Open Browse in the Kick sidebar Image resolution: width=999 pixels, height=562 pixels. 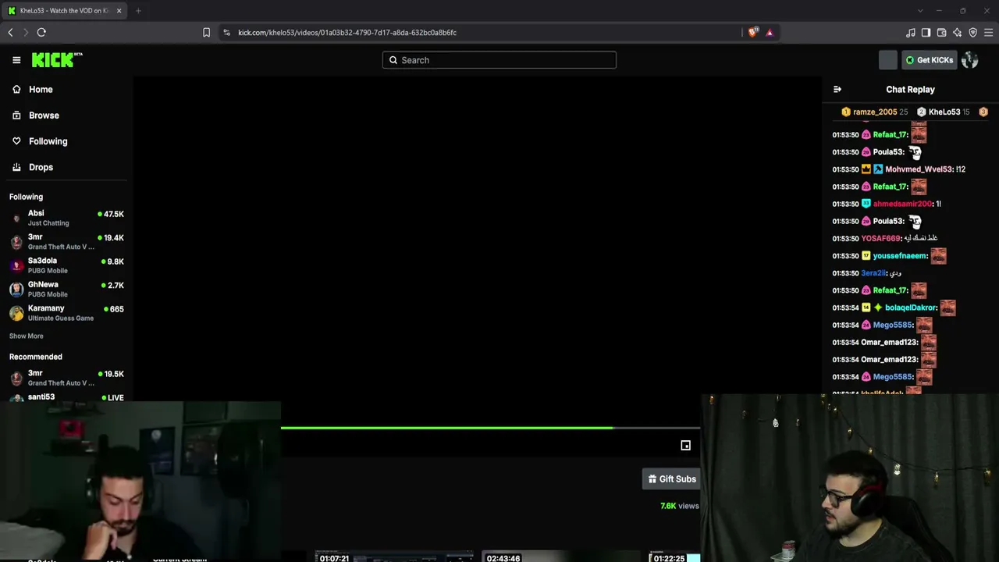pos(44,116)
